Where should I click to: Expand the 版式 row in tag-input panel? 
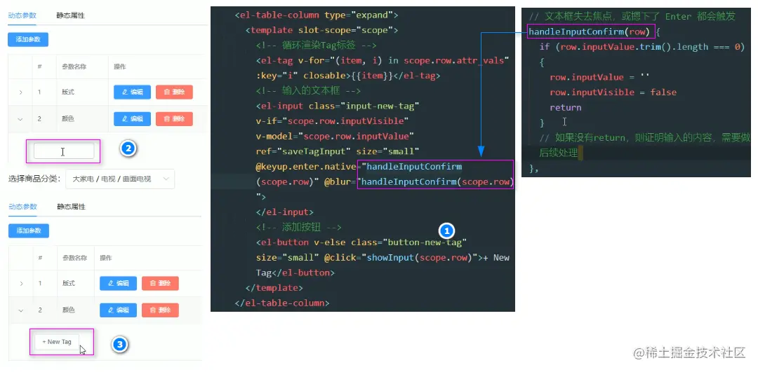coord(20,92)
